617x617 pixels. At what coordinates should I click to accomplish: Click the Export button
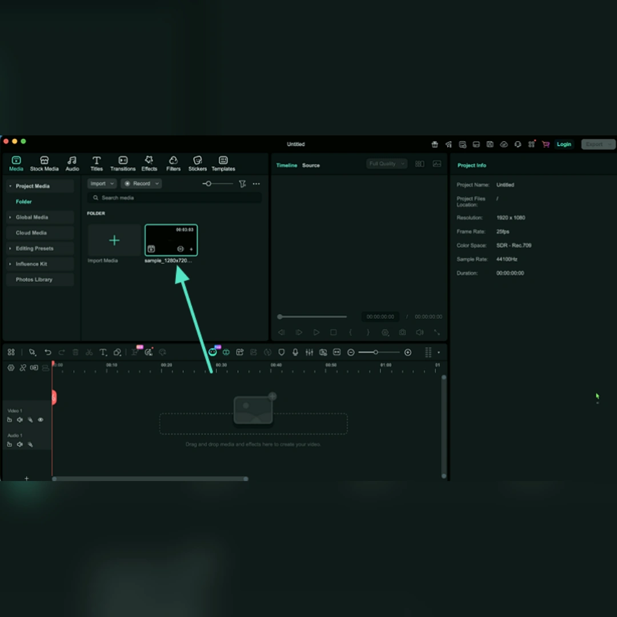pyautogui.click(x=598, y=145)
